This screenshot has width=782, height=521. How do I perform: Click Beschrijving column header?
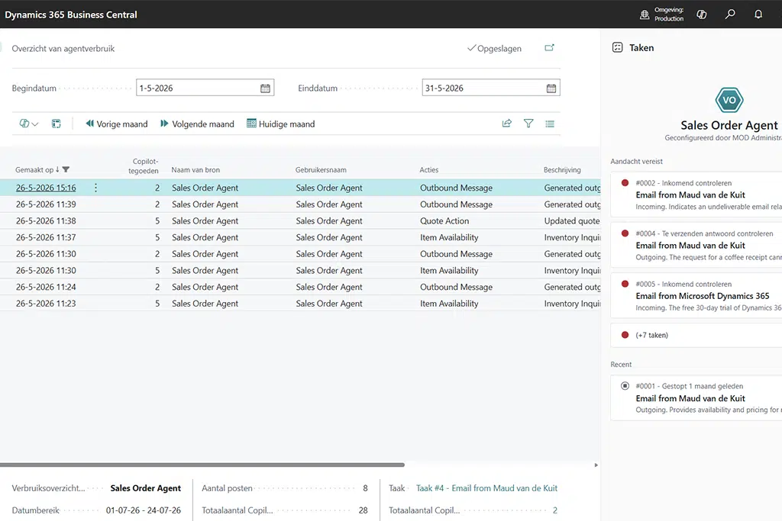pyautogui.click(x=562, y=170)
